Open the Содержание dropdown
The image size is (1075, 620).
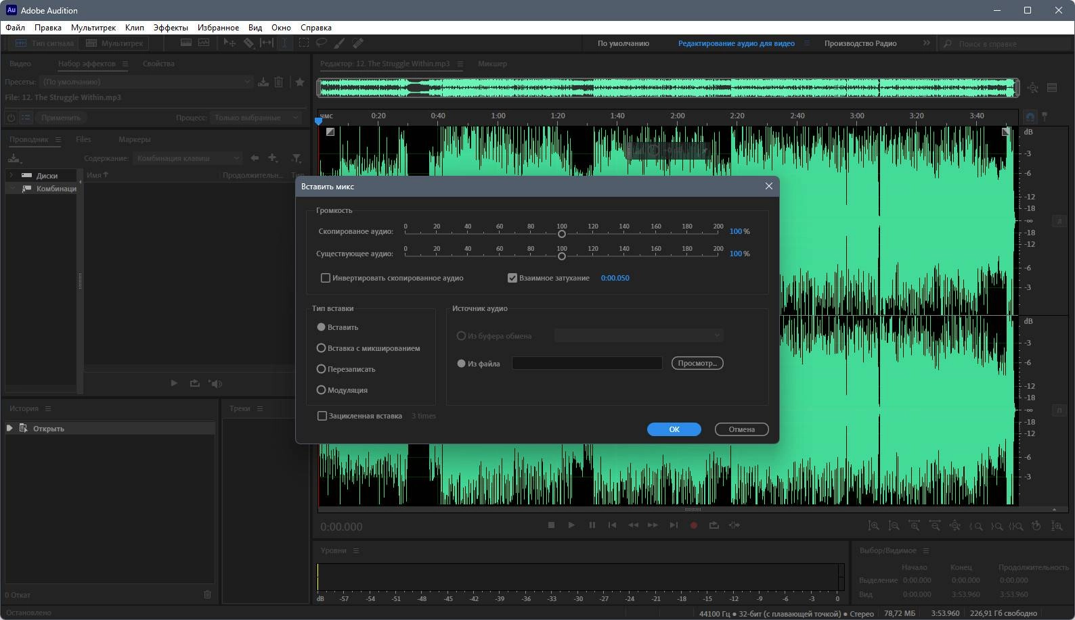click(x=188, y=158)
